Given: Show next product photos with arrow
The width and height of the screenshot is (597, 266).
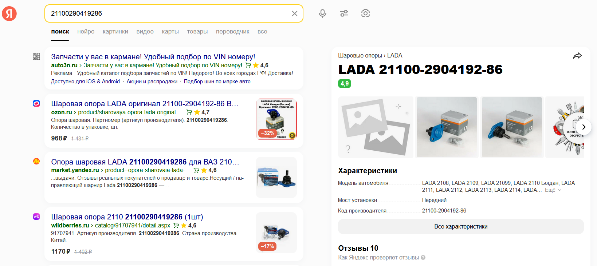Looking at the screenshot, I should [x=584, y=127].
